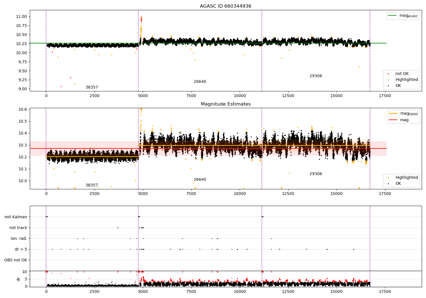Select the mag AGASC legend entry
The width and height of the screenshot is (426, 298).
[x=403, y=16]
